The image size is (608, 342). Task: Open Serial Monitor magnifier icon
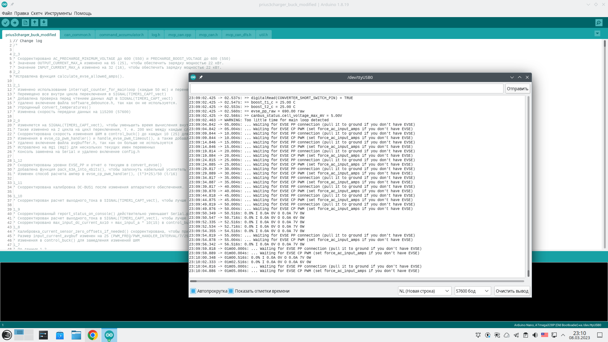[598, 22]
